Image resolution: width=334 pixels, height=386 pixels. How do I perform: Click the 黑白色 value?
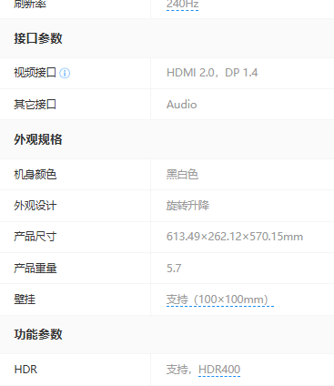pos(182,175)
